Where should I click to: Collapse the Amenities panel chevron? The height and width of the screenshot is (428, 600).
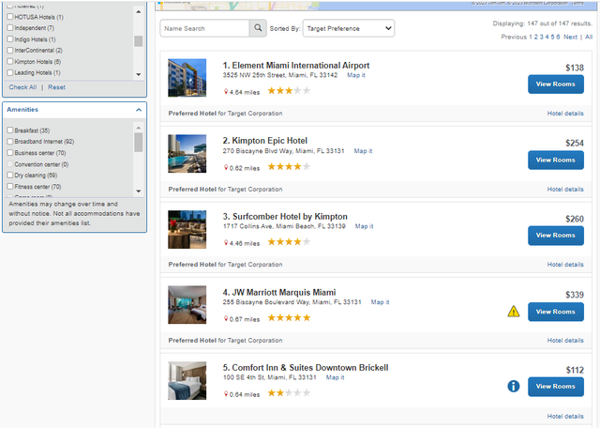click(x=139, y=110)
